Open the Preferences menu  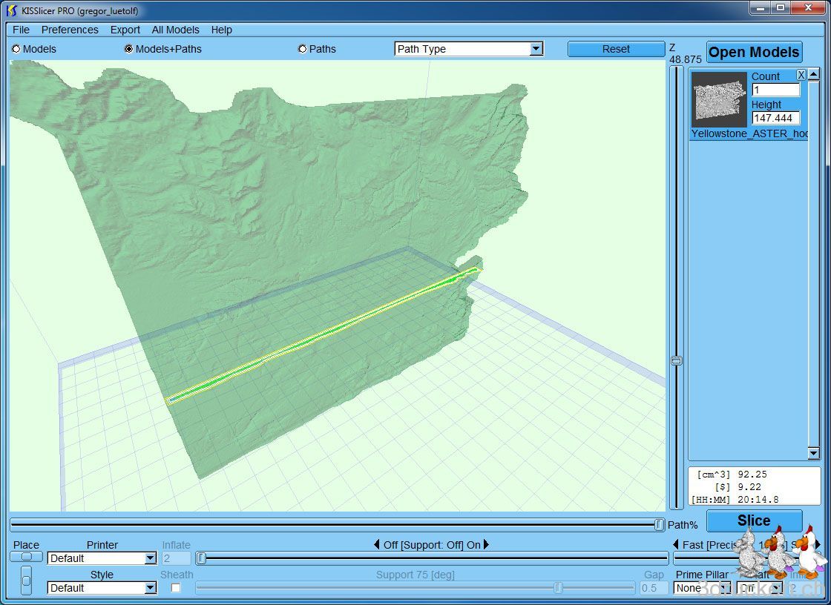pos(70,30)
